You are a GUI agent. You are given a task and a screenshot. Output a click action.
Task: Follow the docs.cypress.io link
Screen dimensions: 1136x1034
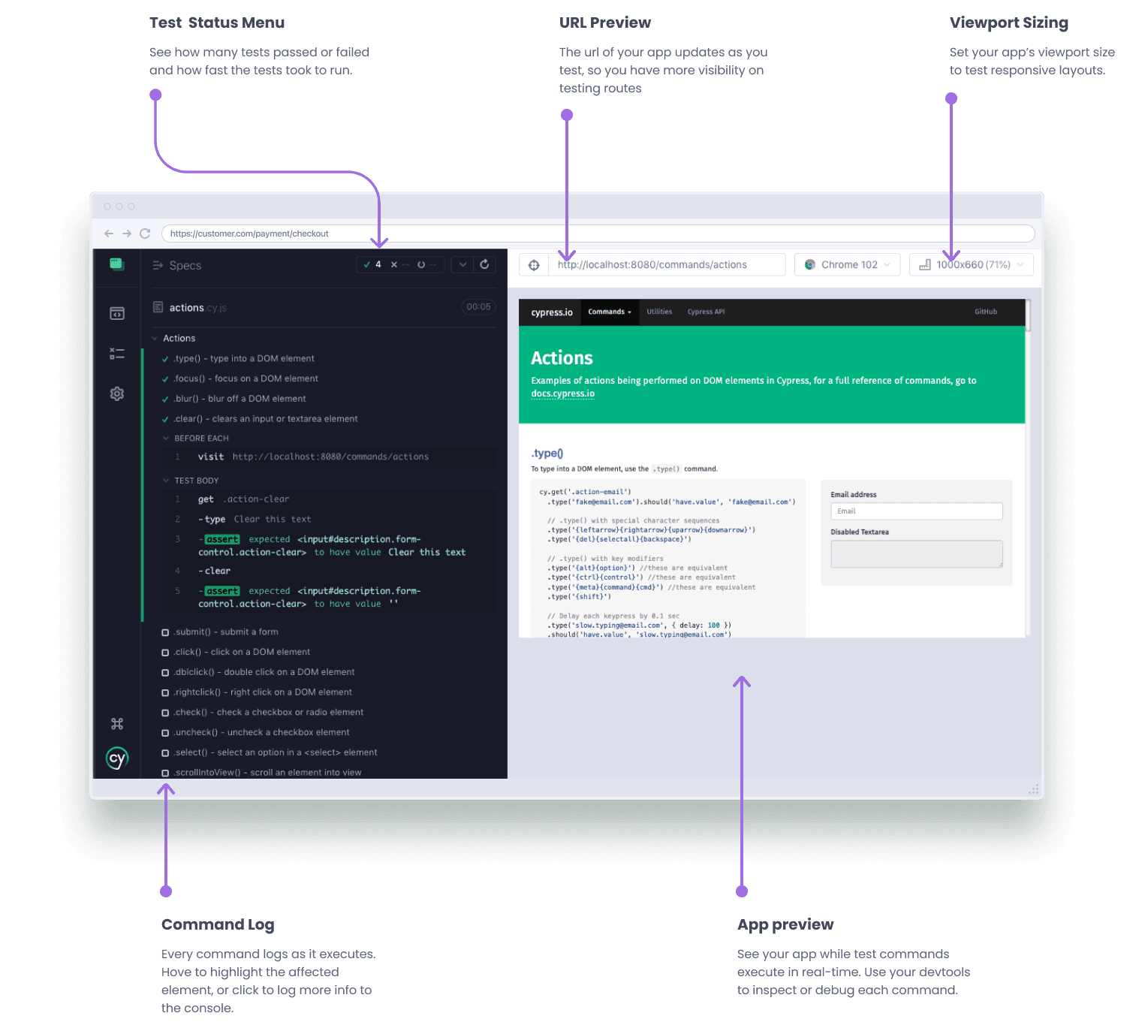tap(562, 393)
